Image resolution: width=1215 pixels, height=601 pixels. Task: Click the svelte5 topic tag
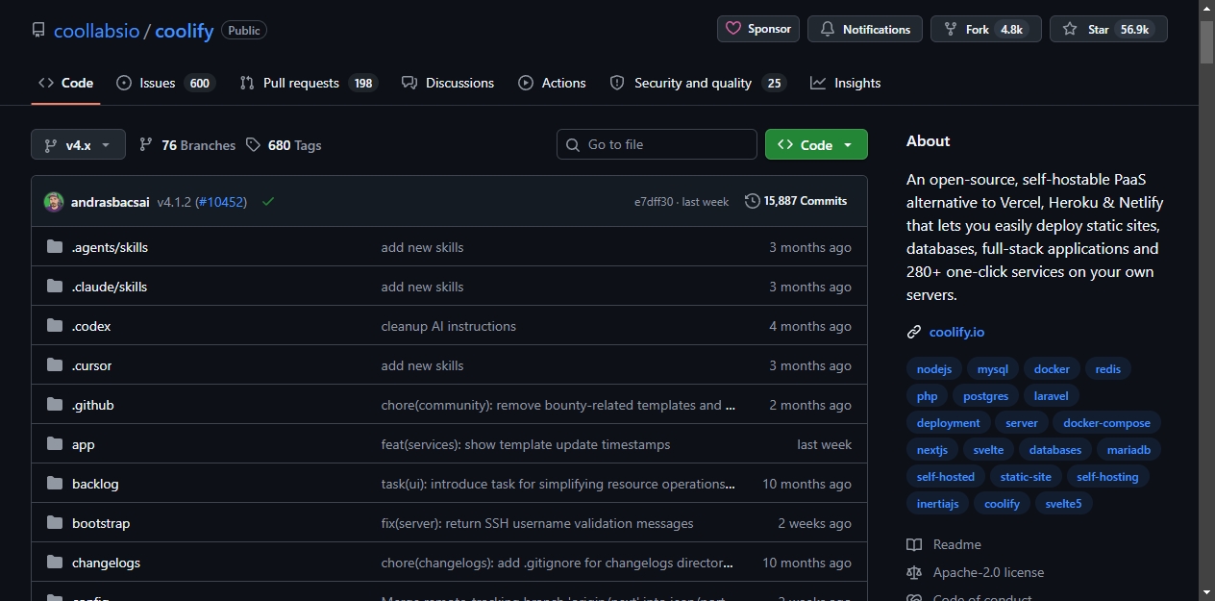pos(1064,504)
